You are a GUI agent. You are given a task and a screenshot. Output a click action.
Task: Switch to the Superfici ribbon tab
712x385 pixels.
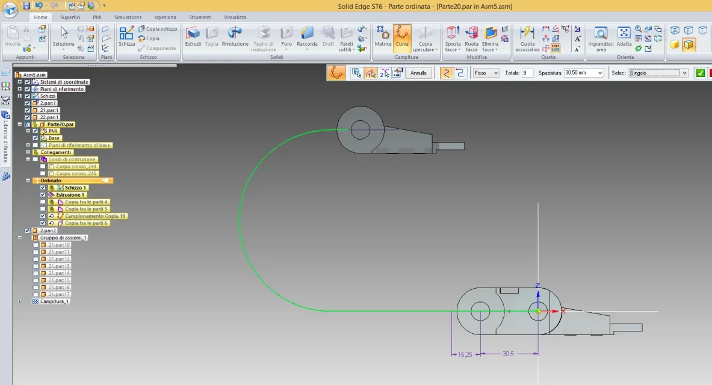(x=70, y=17)
